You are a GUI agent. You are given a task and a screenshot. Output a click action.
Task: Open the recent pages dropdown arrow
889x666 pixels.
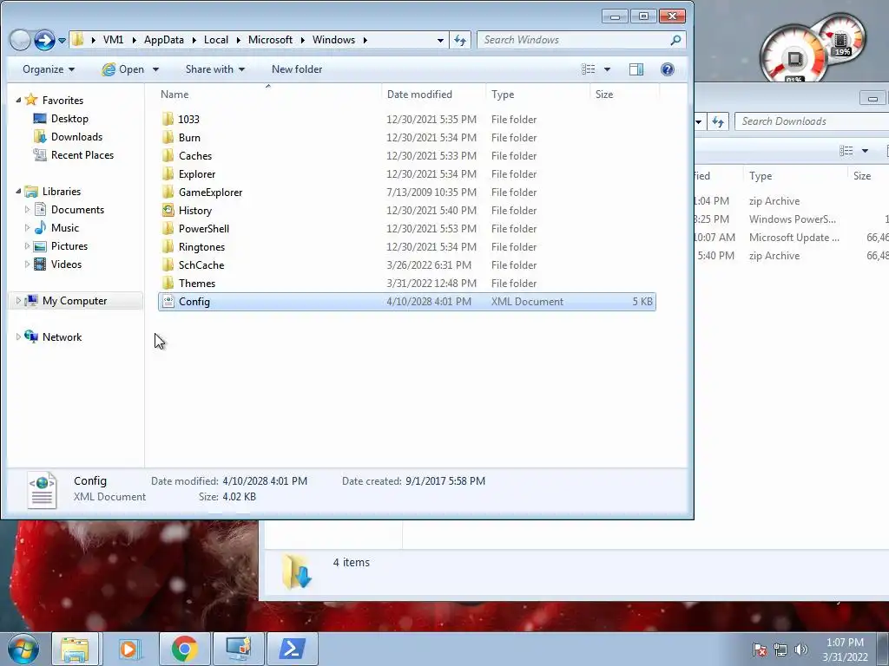(x=63, y=41)
